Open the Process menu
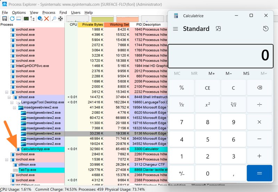Screen dimensions: 278x192 coord(49,13)
